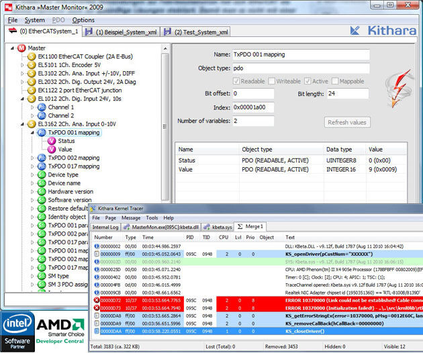Click the Hardware version SDO icon
The height and width of the screenshot is (353, 423).
click(x=42, y=192)
